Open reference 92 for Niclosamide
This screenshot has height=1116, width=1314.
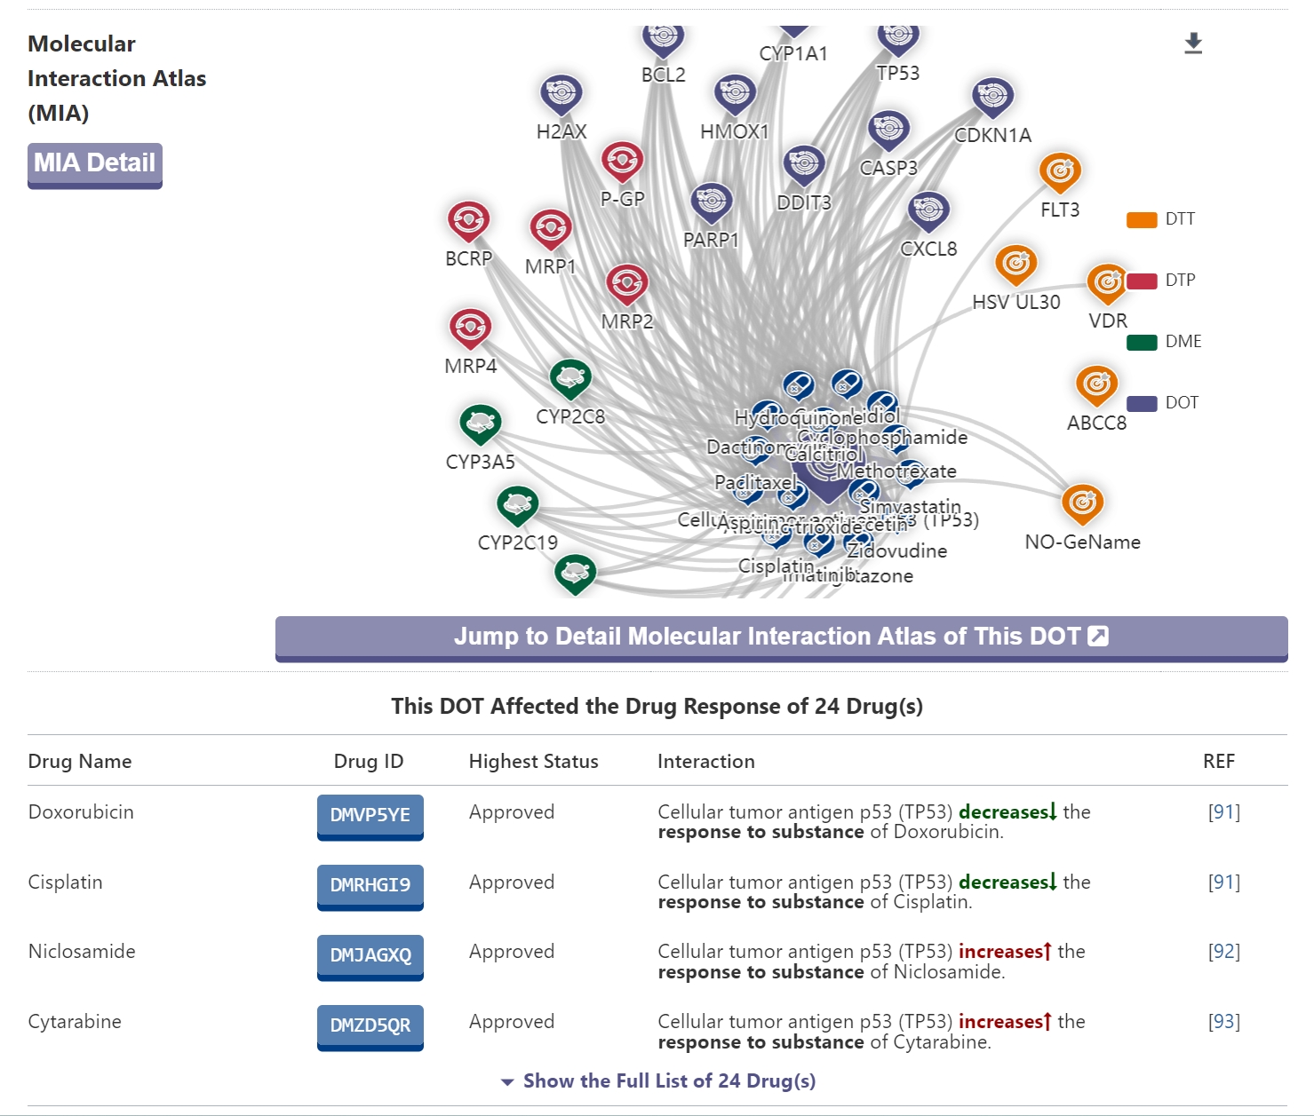point(1223,952)
